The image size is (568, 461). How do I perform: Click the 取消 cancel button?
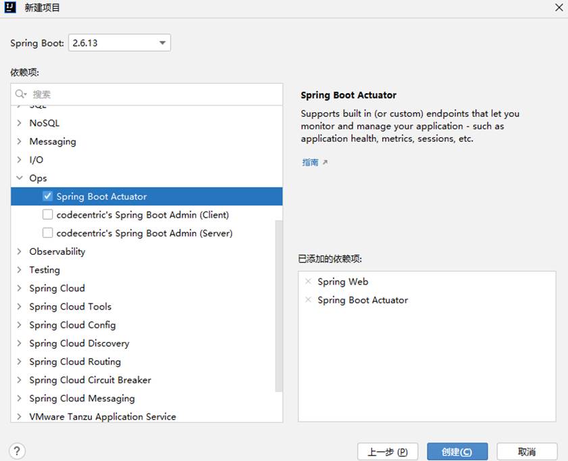pos(527,452)
